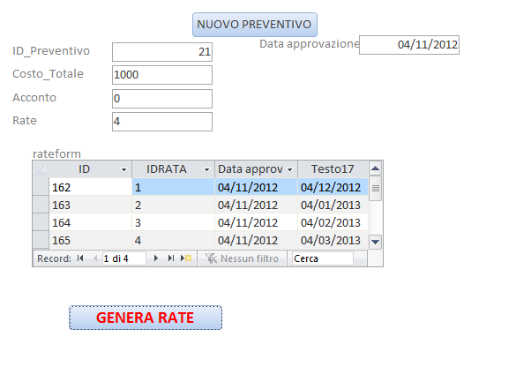The image size is (531, 374).
Task: Go to next record in navigator
Action: 156,258
